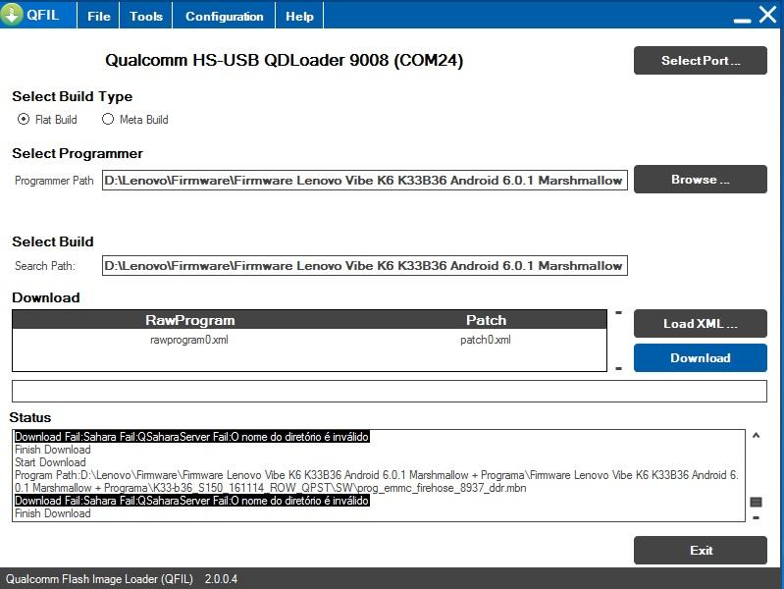
Task: Select the rawprogram0.xml entry
Action: (189, 340)
